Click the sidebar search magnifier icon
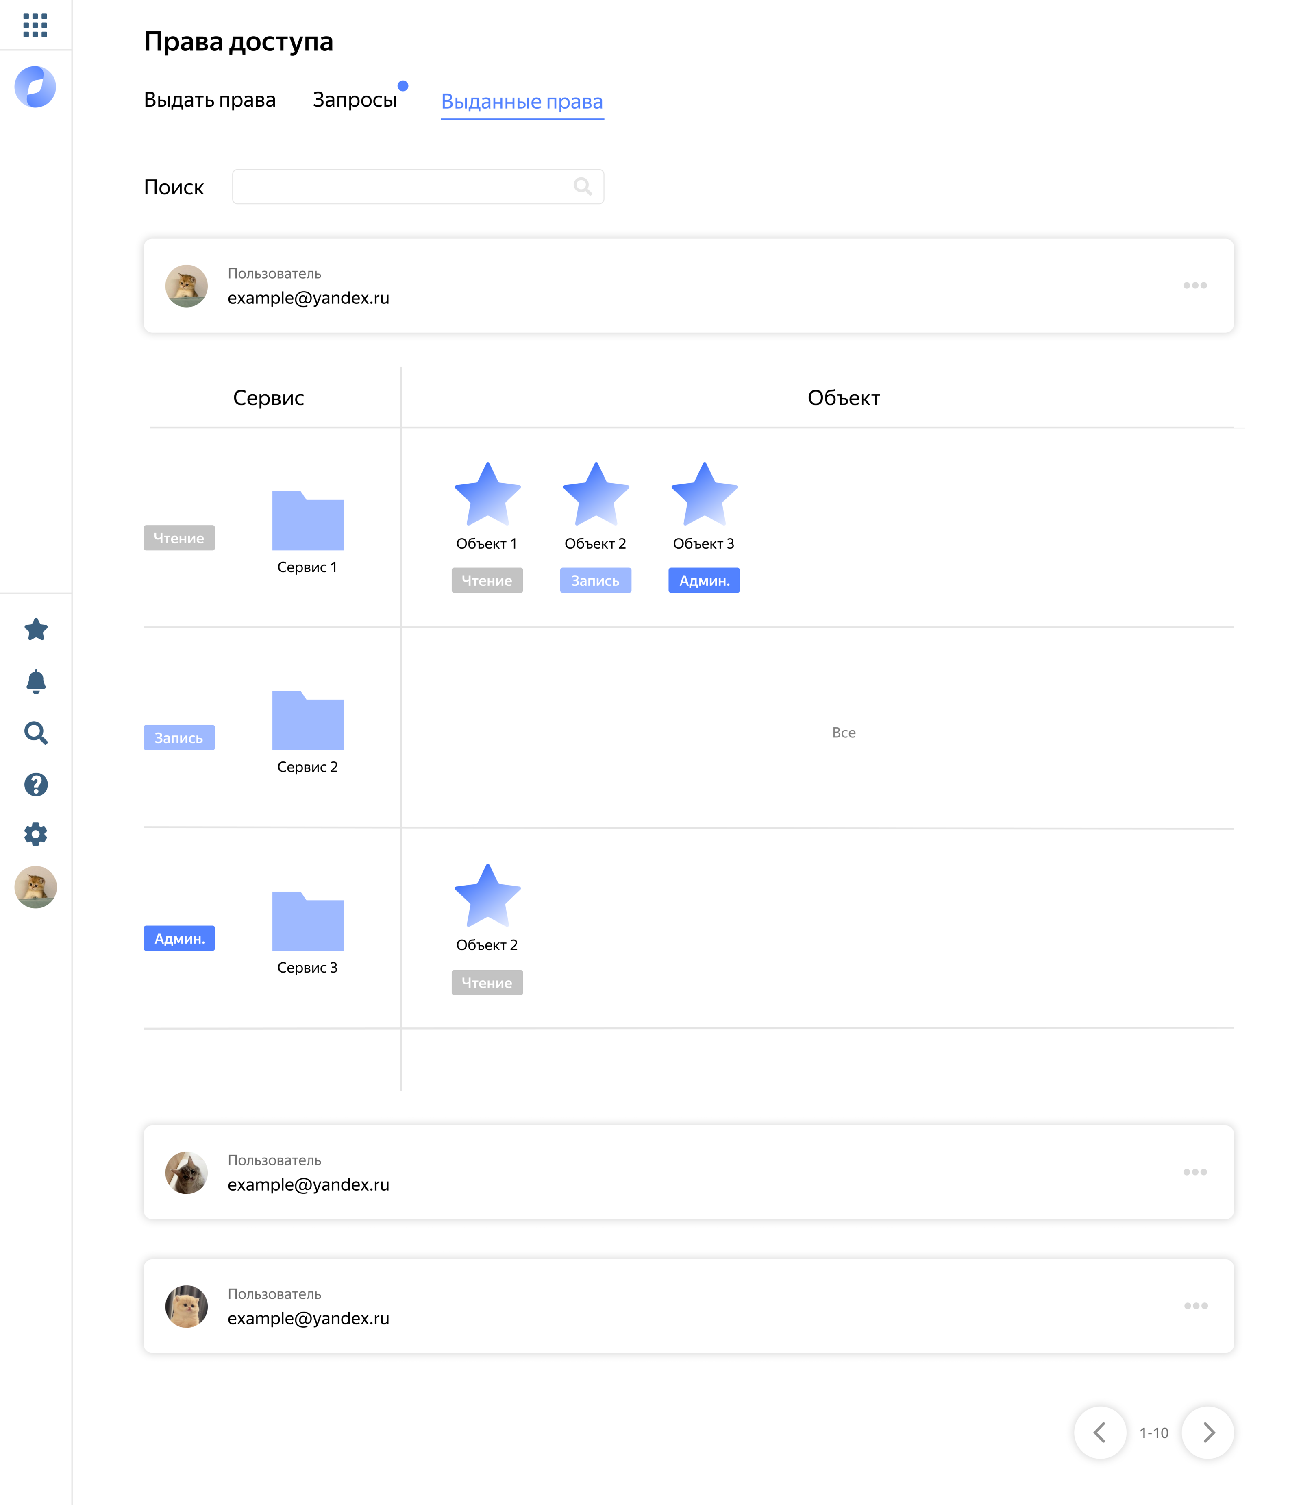1301x1505 pixels. point(36,733)
